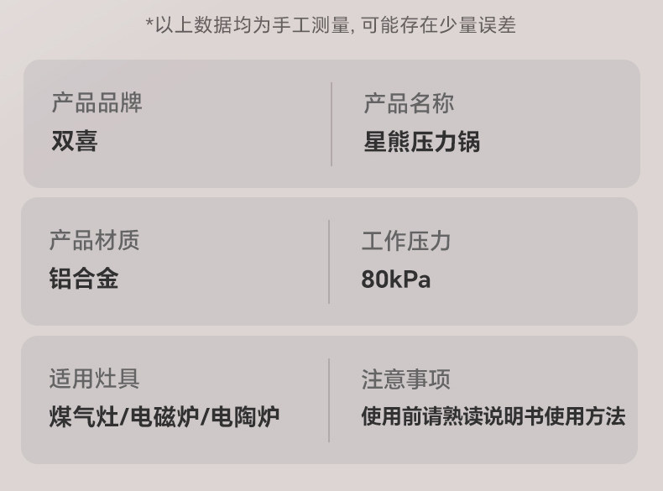Click '电陶炉' in the compatible stoves

tap(245, 416)
